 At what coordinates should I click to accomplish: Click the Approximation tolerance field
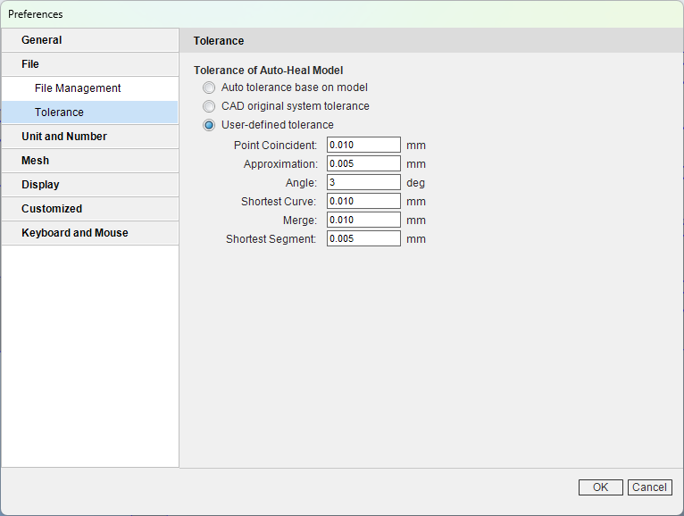pyautogui.click(x=363, y=163)
